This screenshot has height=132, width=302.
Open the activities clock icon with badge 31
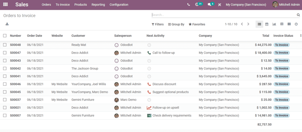point(197,5)
